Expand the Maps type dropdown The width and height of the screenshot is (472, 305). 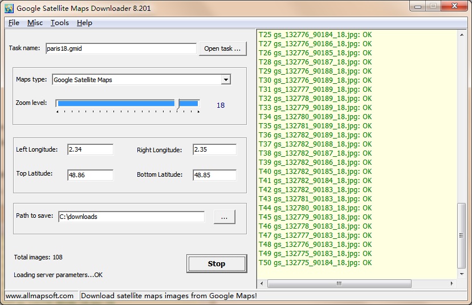point(226,79)
